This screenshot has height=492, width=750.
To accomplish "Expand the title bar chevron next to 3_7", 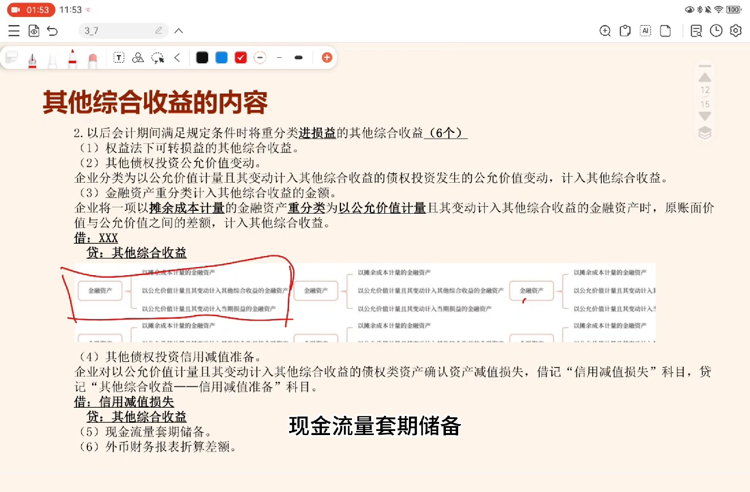I will tap(178, 31).
